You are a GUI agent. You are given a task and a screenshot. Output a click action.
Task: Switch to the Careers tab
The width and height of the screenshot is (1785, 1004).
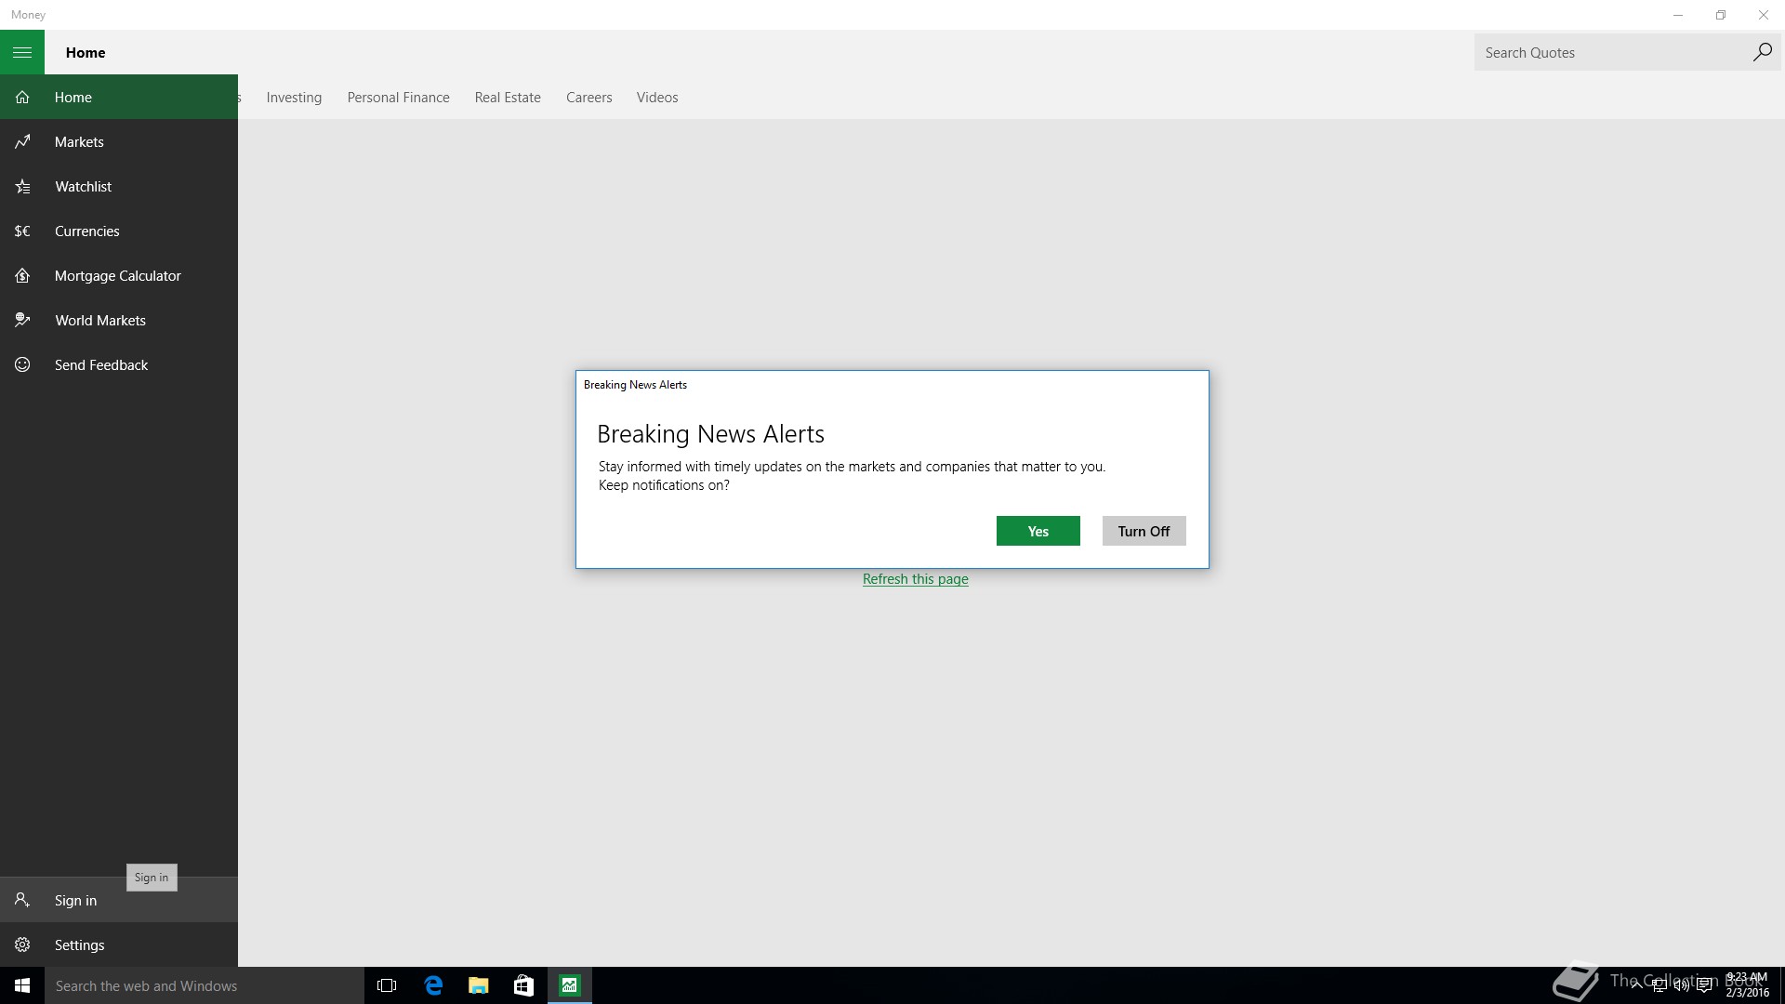point(588,97)
